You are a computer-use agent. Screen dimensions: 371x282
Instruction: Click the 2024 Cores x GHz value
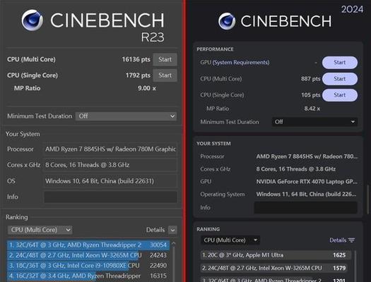(x=296, y=169)
